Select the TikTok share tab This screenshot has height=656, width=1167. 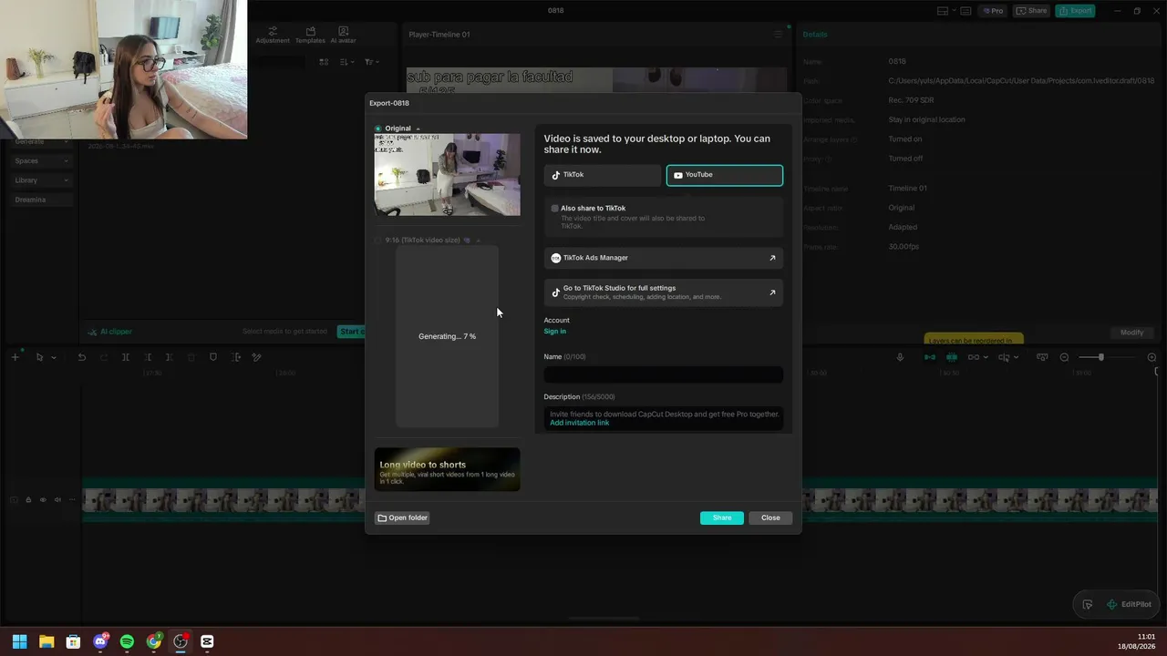click(x=603, y=175)
